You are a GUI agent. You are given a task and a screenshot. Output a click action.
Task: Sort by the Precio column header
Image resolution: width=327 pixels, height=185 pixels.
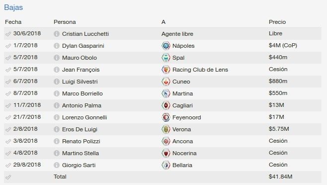point(277,22)
